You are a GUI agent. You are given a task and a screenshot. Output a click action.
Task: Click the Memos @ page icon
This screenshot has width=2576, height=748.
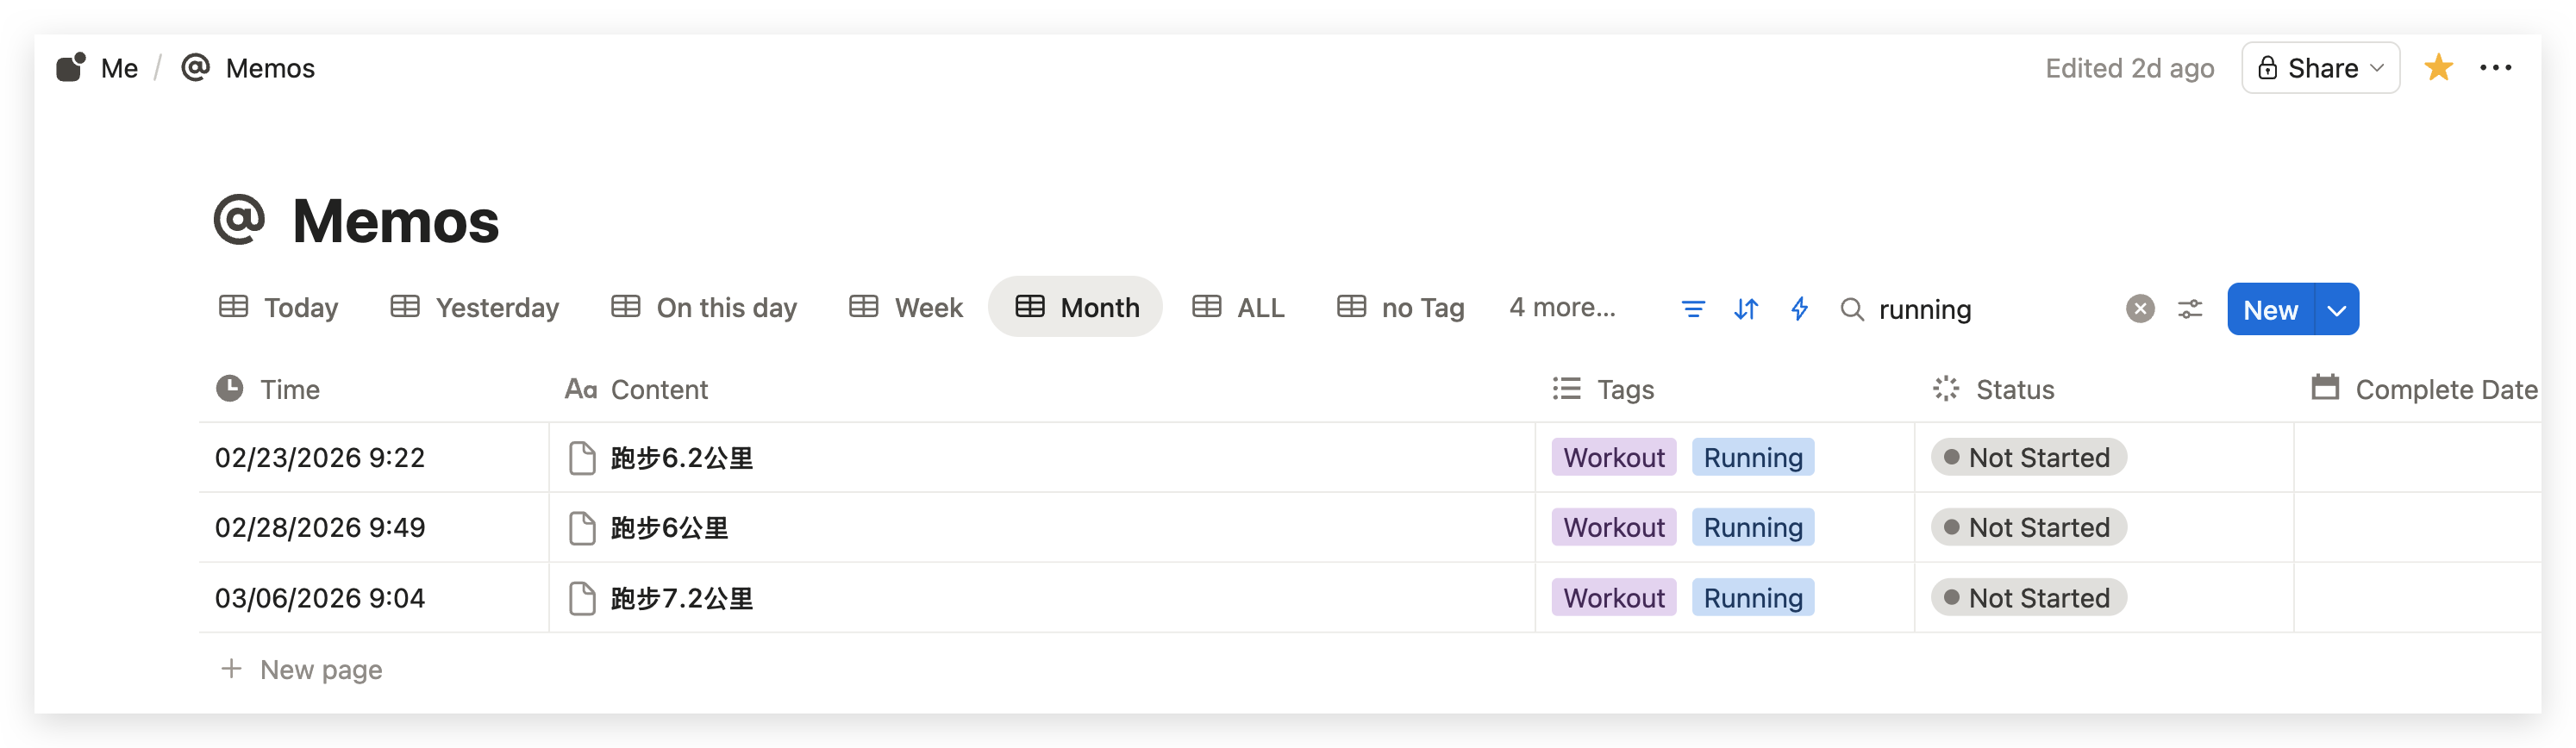point(239,219)
